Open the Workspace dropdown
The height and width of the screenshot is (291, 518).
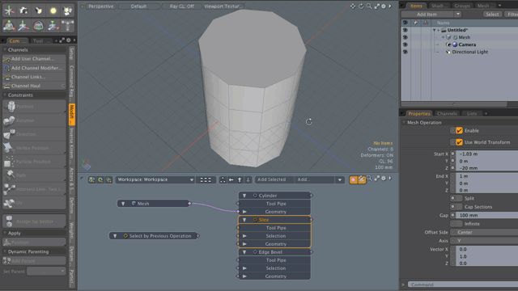point(155,179)
